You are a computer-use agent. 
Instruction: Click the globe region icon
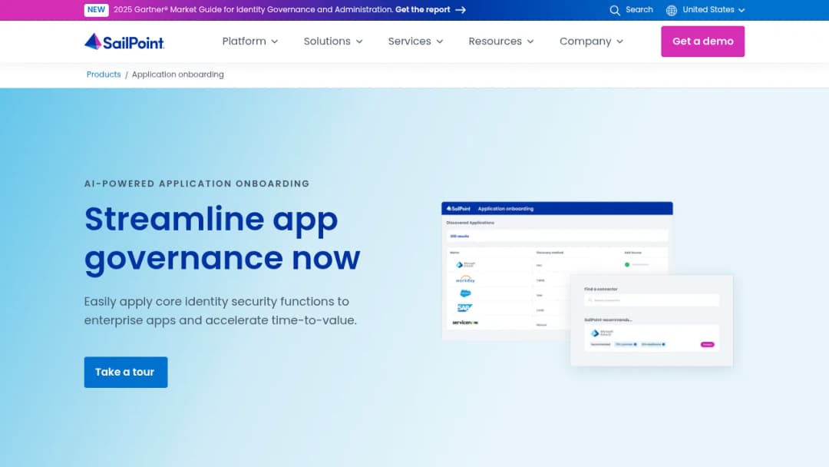(672, 10)
